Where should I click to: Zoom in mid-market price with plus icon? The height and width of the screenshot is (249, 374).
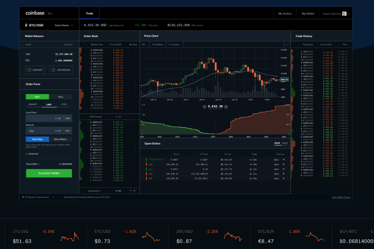click(226, 107)
